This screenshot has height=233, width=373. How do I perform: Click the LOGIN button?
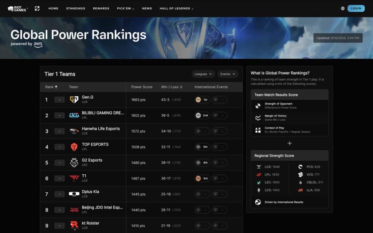(356, 8)
